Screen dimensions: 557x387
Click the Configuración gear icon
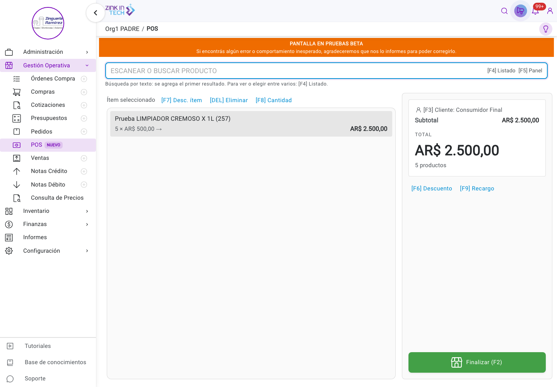click(x=9, y=251)
